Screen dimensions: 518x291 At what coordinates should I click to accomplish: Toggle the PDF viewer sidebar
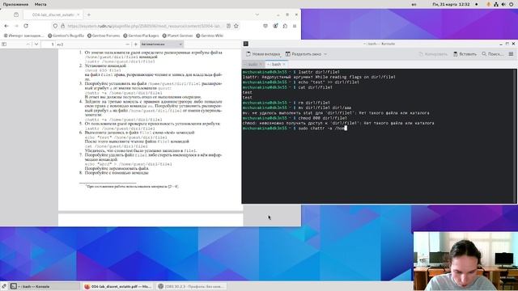click(x=4, y=44)
